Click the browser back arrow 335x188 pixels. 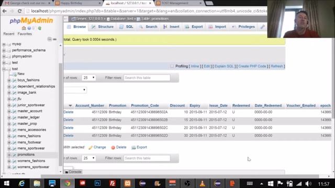coord(5,11)
